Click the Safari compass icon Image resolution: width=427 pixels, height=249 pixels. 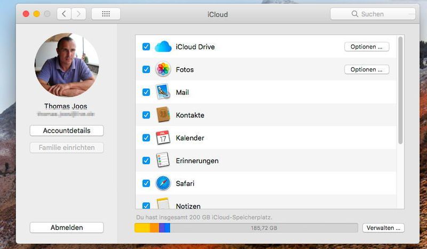tap(163, 183)
